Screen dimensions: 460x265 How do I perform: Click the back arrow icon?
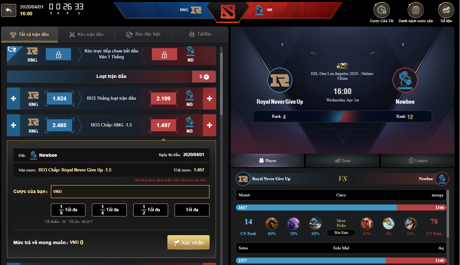coord(9,10)
